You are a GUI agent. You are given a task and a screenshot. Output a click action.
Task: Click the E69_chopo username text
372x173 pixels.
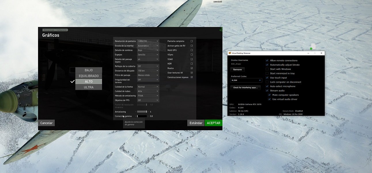[x=236, y=64]
